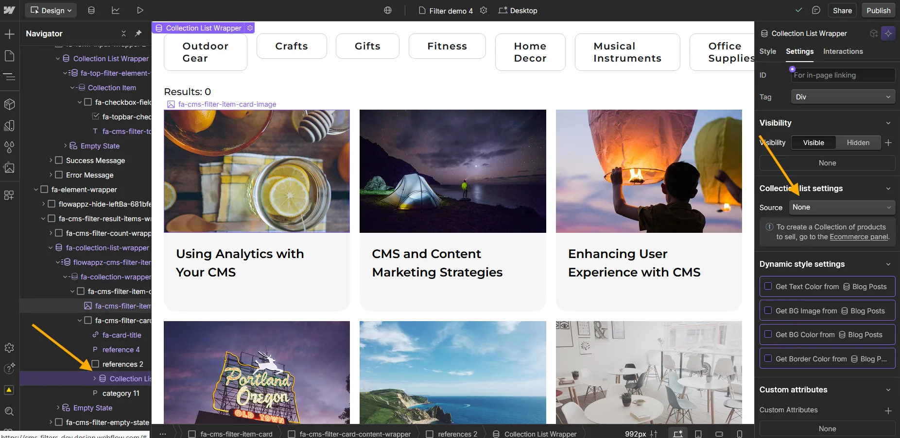Set visibility to Visible
900x438 pixels.
point(813,143)
